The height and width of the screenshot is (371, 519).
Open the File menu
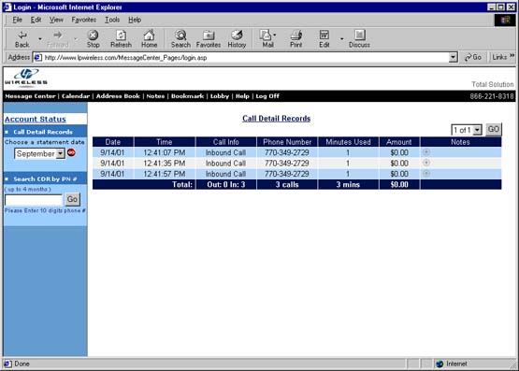point(17,20)
